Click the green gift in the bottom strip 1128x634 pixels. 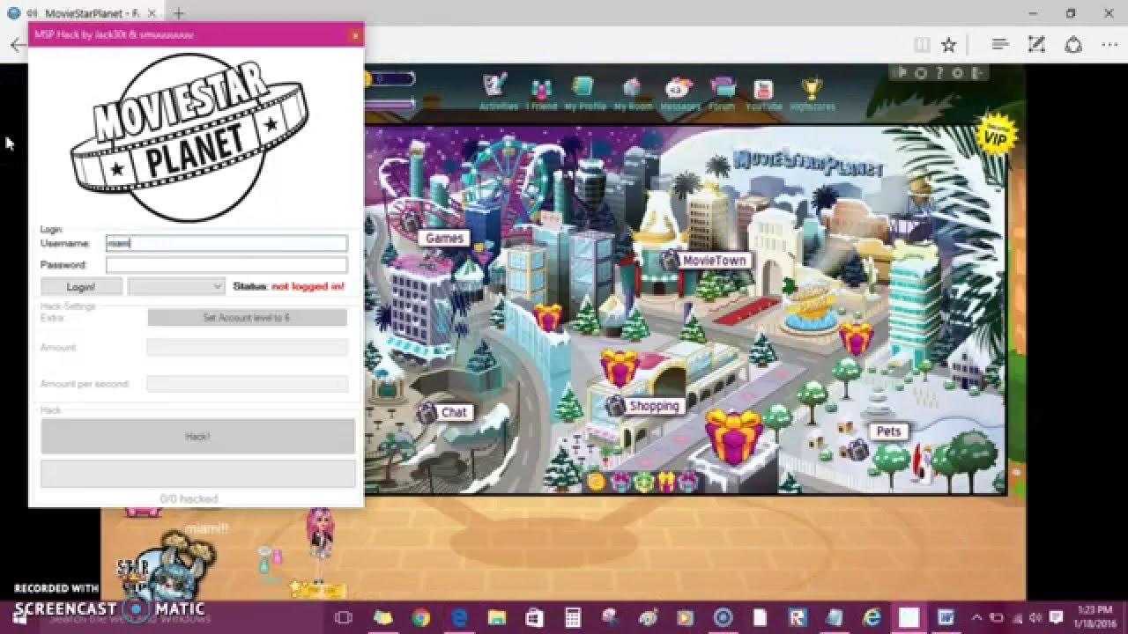click(x=643, y=482)
